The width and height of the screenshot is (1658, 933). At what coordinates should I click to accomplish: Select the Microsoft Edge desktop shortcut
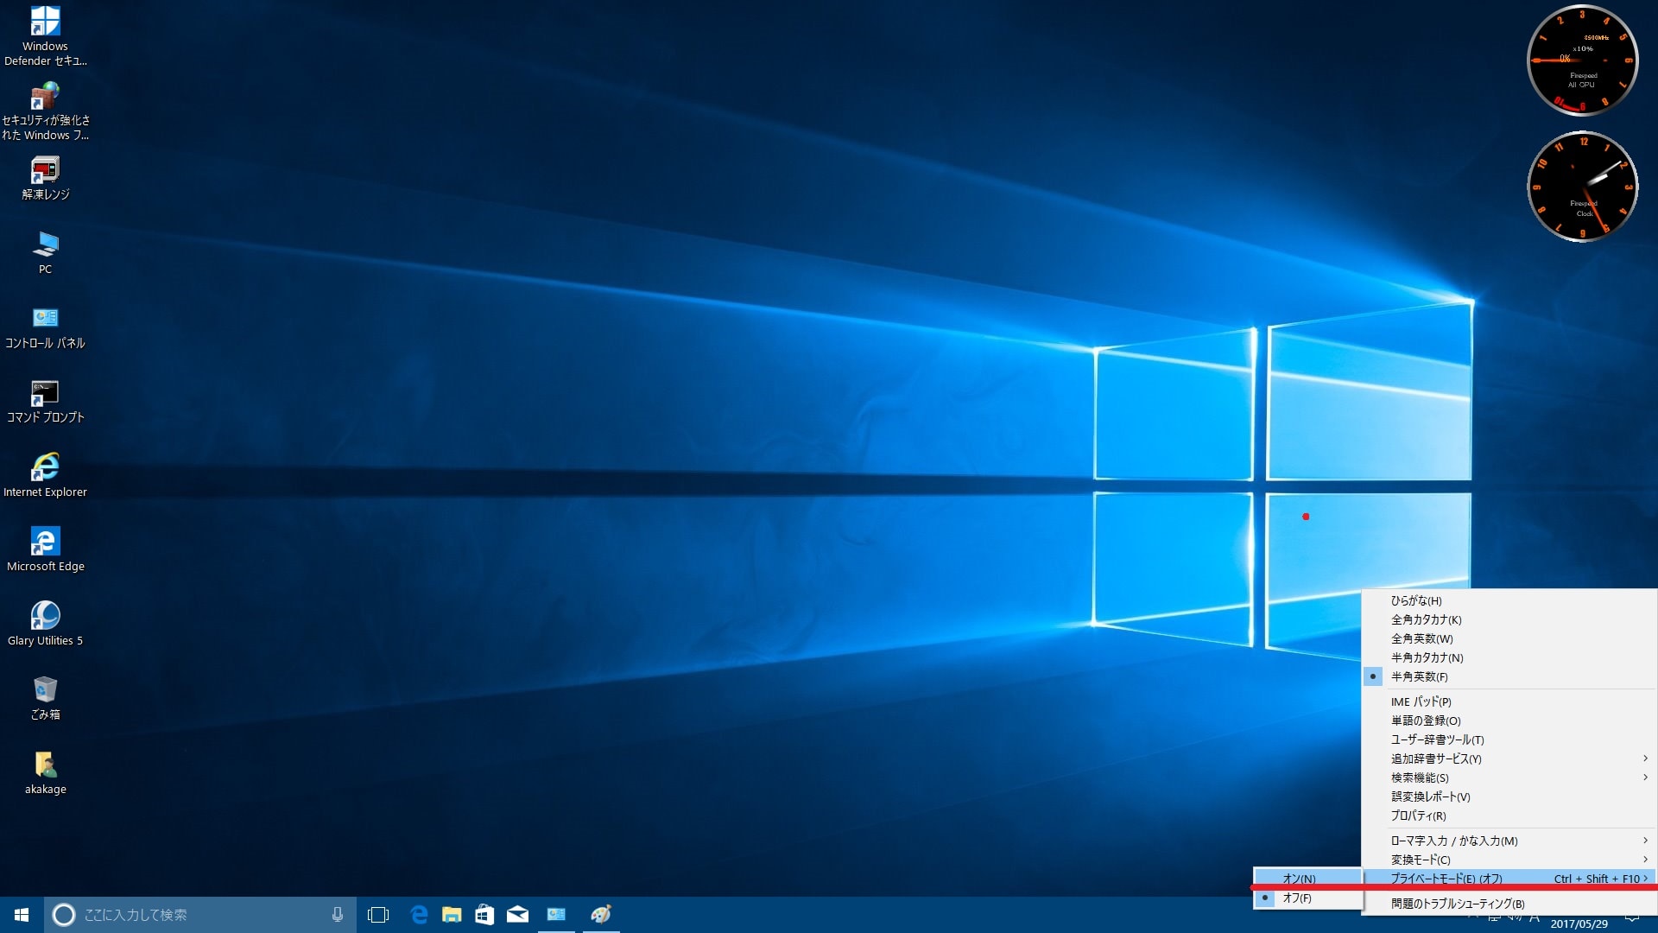[x=45, y=549]
